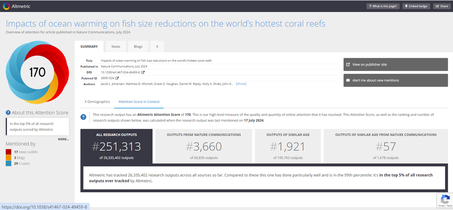
Task: Switch to the Blogs tab
Action: [x=138, y=47]
